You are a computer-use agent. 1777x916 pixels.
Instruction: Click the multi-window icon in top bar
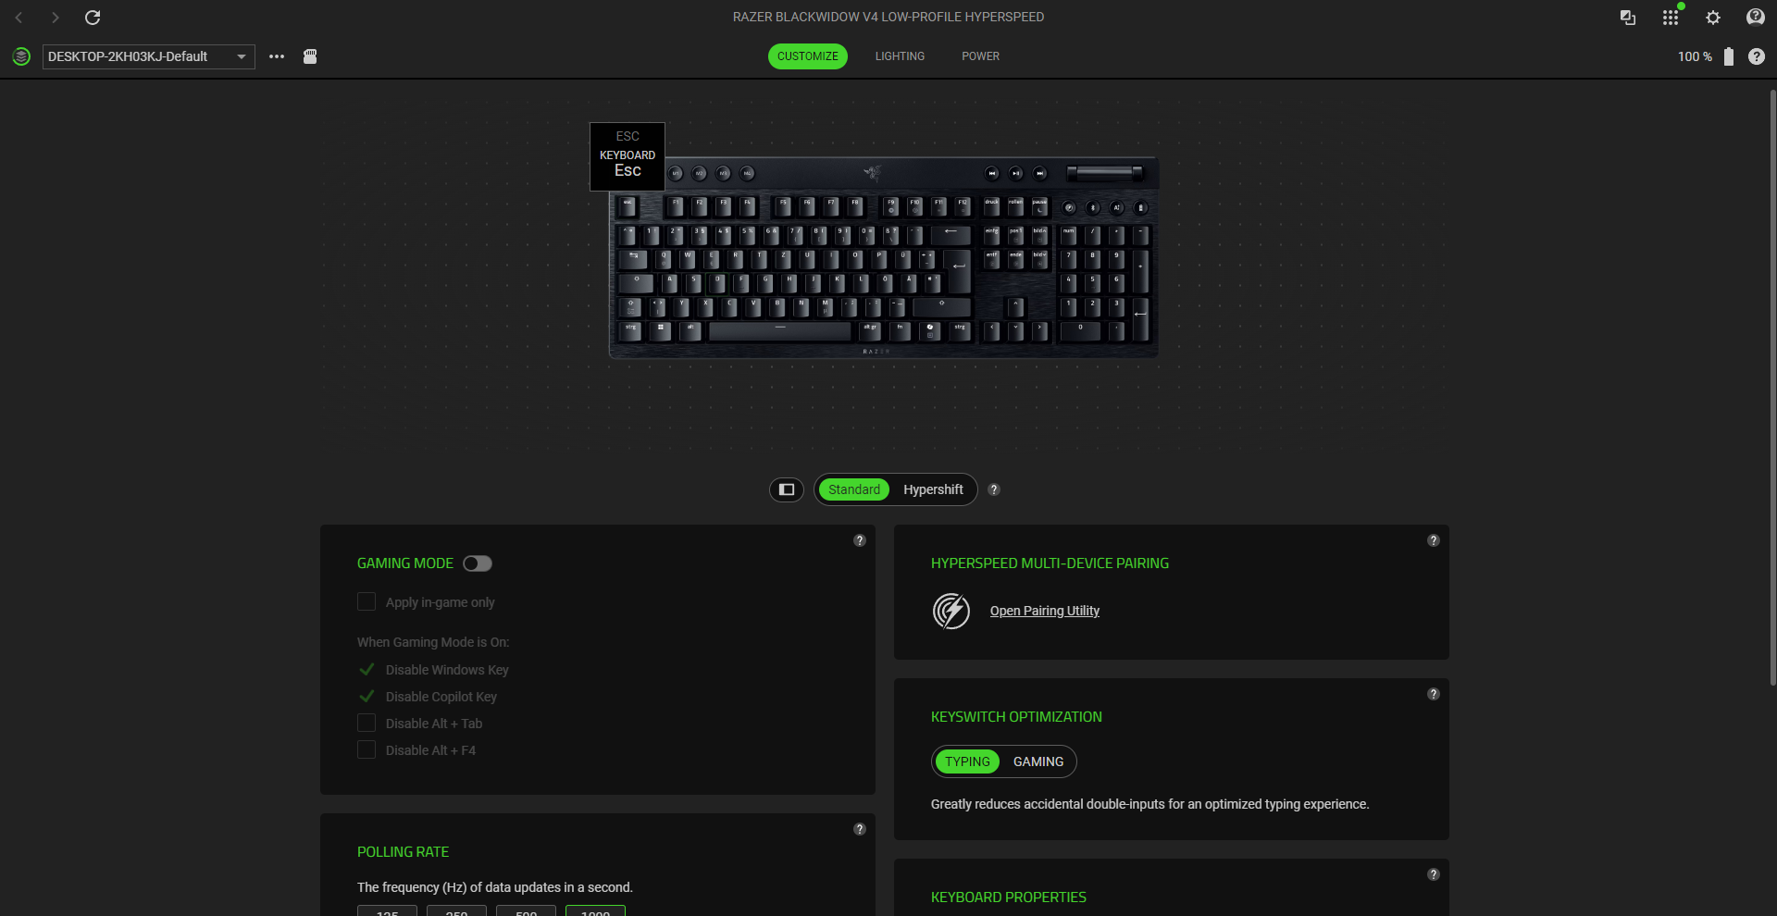click(x=1628, y=18)
